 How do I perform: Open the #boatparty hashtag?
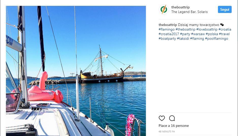click(x=167, y=38)
